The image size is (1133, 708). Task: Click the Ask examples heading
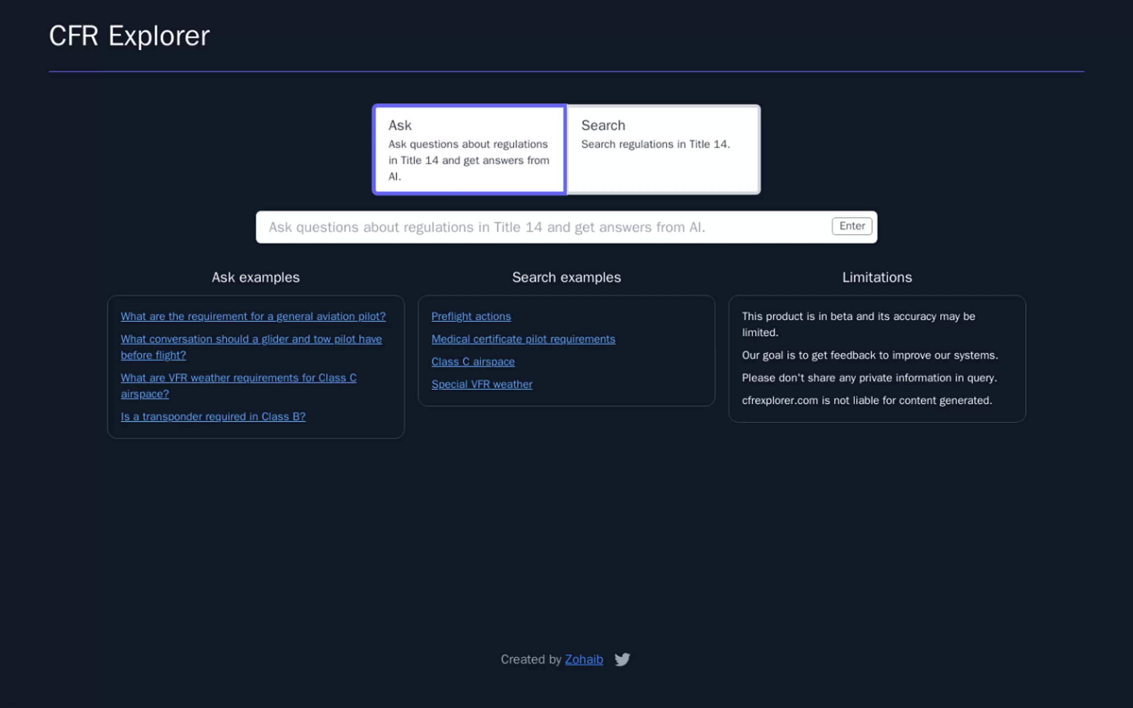tap(256, 277)
